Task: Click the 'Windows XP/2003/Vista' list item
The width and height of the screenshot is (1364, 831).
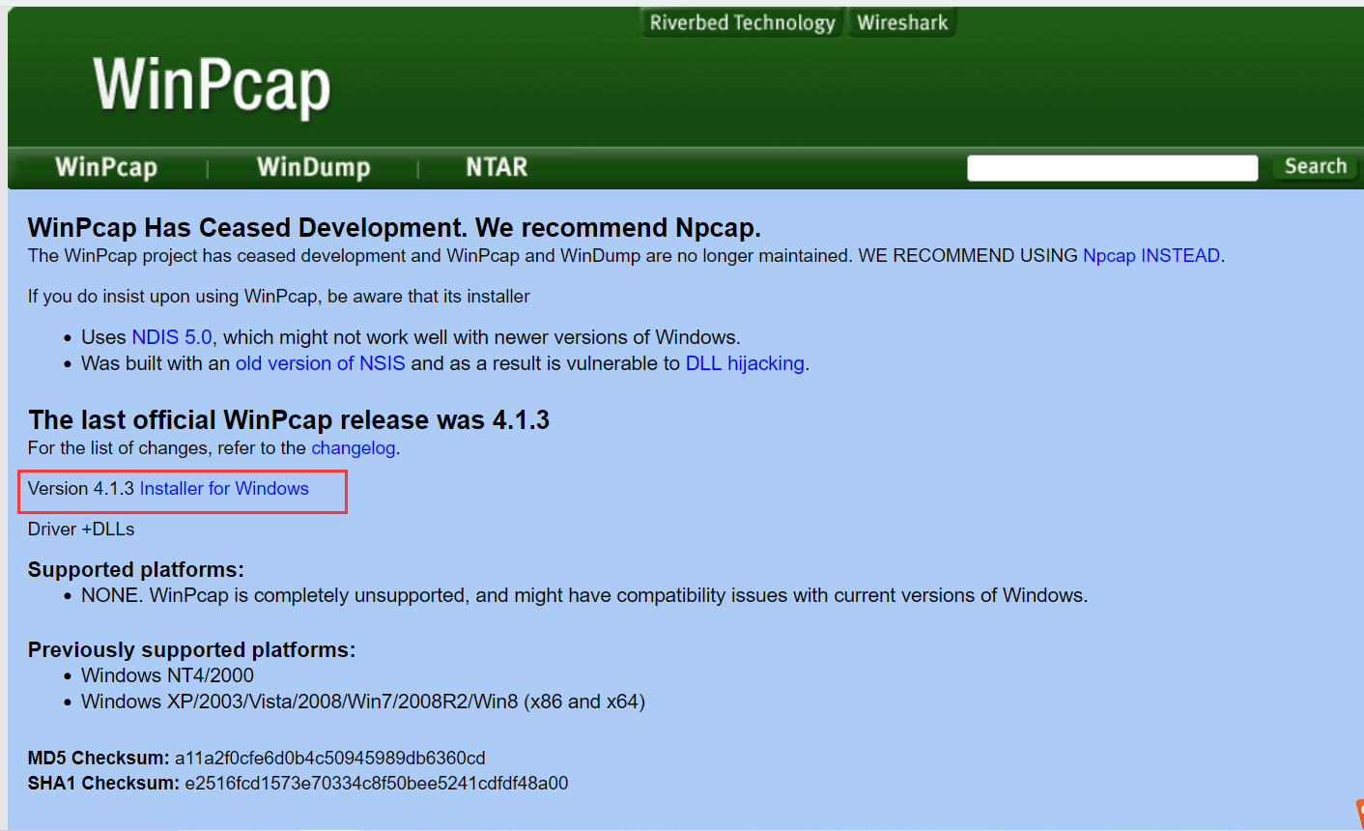Action: coord(363,702)
